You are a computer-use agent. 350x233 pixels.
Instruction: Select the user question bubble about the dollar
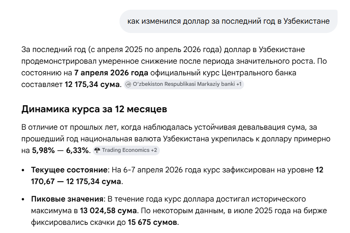point(228,21)
